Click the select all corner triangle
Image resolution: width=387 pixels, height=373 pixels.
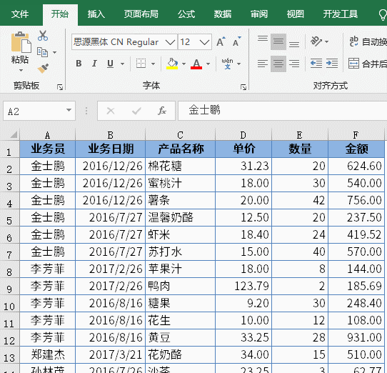pyautogui.click(x=14, y=134)
